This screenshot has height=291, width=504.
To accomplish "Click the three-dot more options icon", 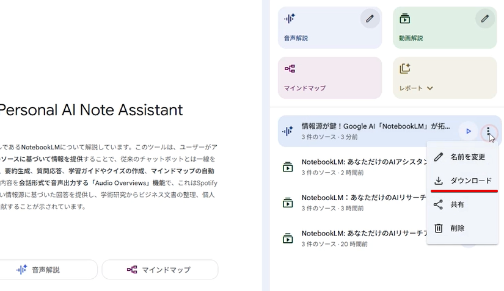I will pyautogui.click(x=488, y=131).
